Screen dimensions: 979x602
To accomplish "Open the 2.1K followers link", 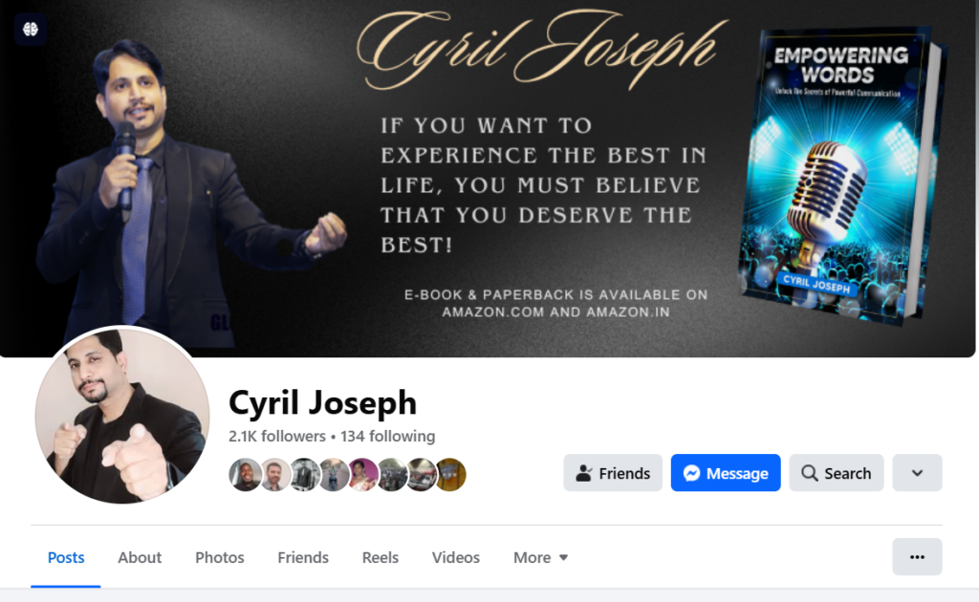I will coord(277,436).
